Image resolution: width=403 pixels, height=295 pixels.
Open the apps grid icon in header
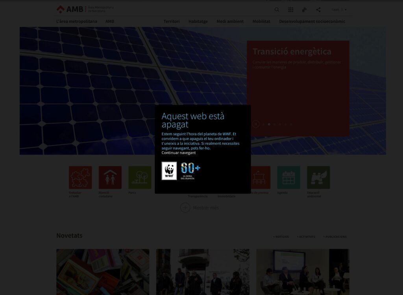[x=290, y=10]
